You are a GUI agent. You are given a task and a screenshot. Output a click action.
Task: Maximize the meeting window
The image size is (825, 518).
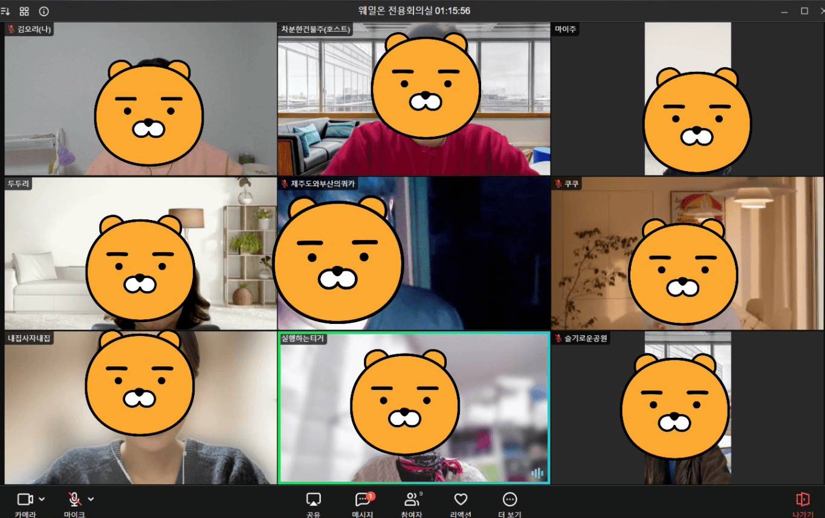804,11
